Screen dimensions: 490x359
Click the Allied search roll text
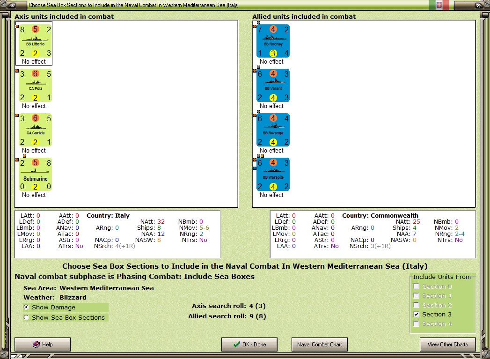point(227,316)
